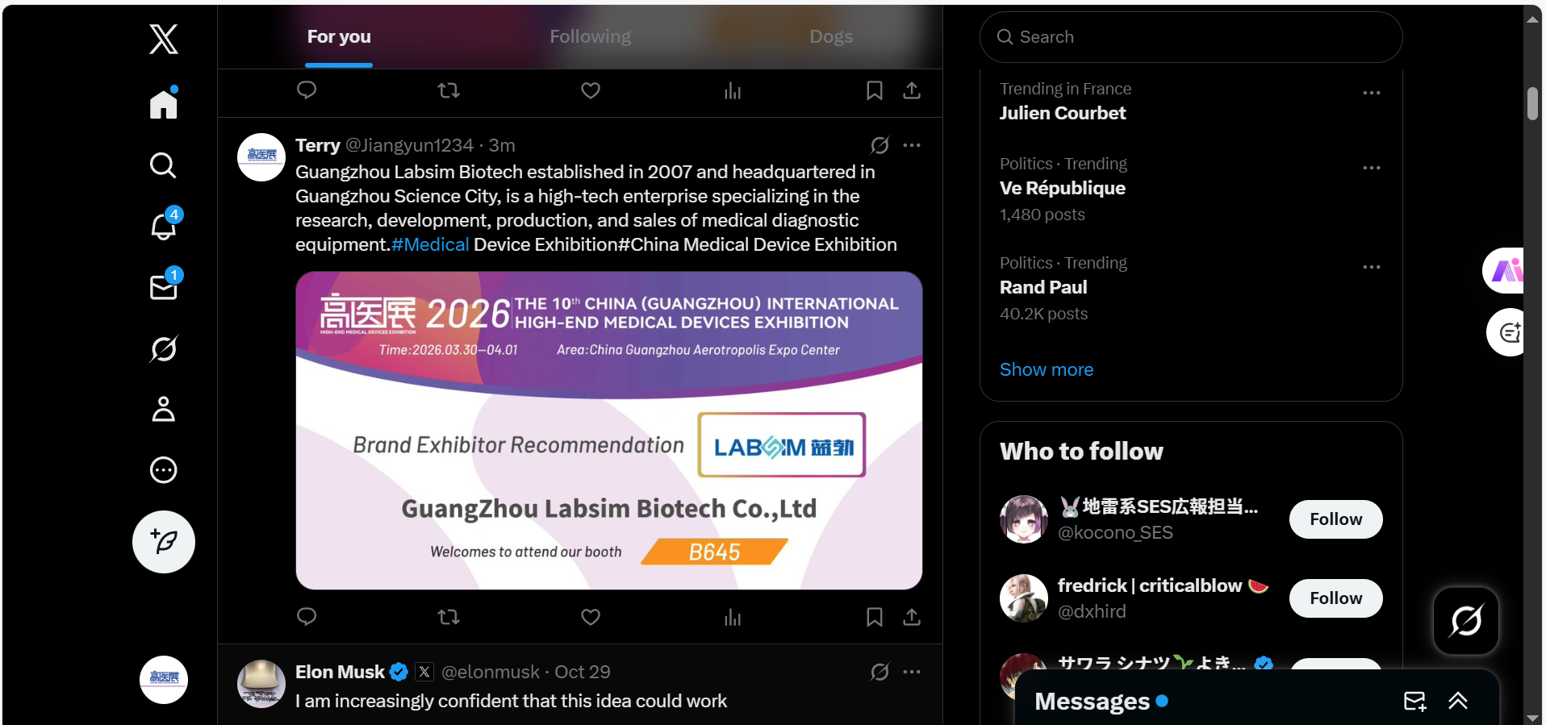This screenshot has height=725, width=1546.
Task: Reply to Terry's Labsim Biotech post
Action: pos(307,617)
